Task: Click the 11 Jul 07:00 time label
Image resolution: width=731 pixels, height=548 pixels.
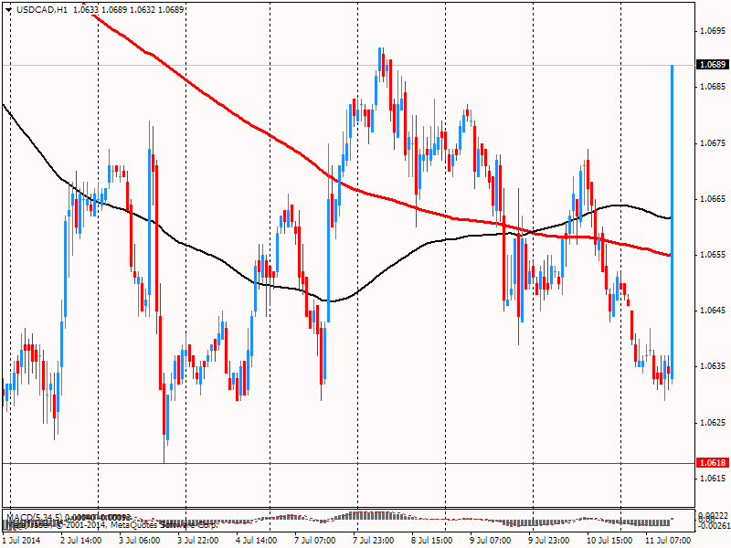Action: point(668,541)
